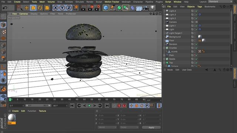Toggle enable checkmark for Random effector
This screenshot has height=133, width=237.
pyautogui.click(x=197, y=44)
